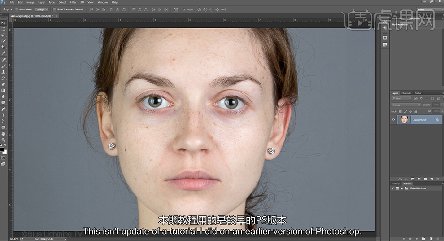The width and height of the screenshot is (444, 241).
Task: Select the Horizontal Type tool
Action: pyautogui.click(x=4, y=115)
